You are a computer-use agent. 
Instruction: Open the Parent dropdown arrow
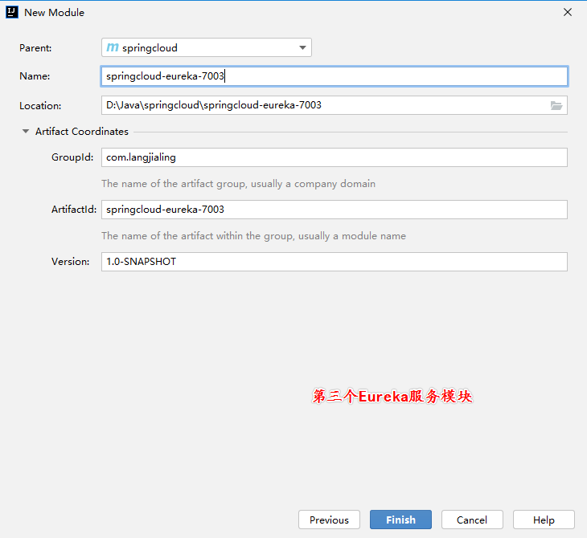coord(302,48)
